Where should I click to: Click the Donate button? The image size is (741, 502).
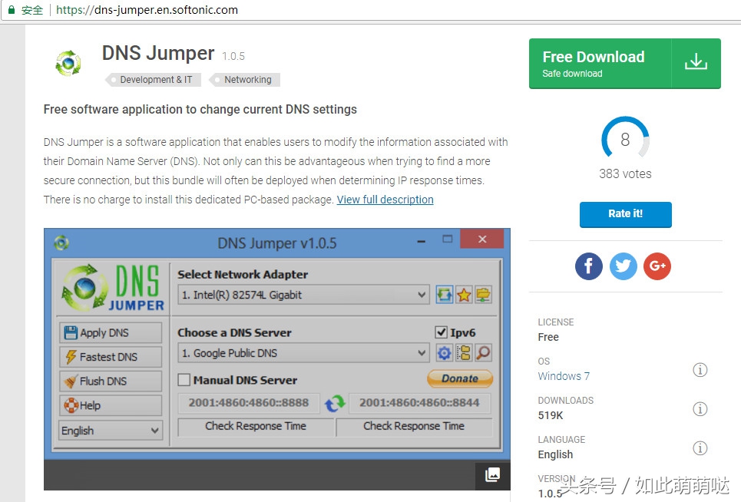click(460, 378)
